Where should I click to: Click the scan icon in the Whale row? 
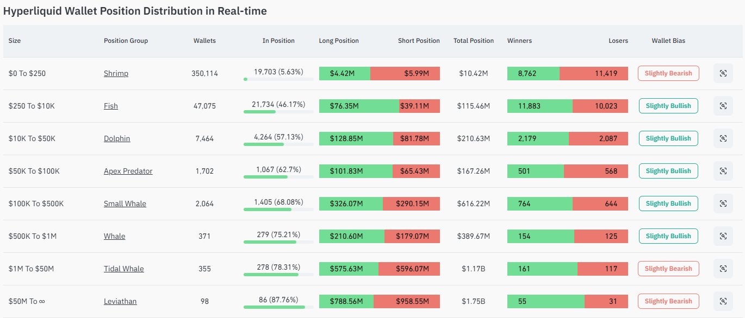(x=723, y=236)
